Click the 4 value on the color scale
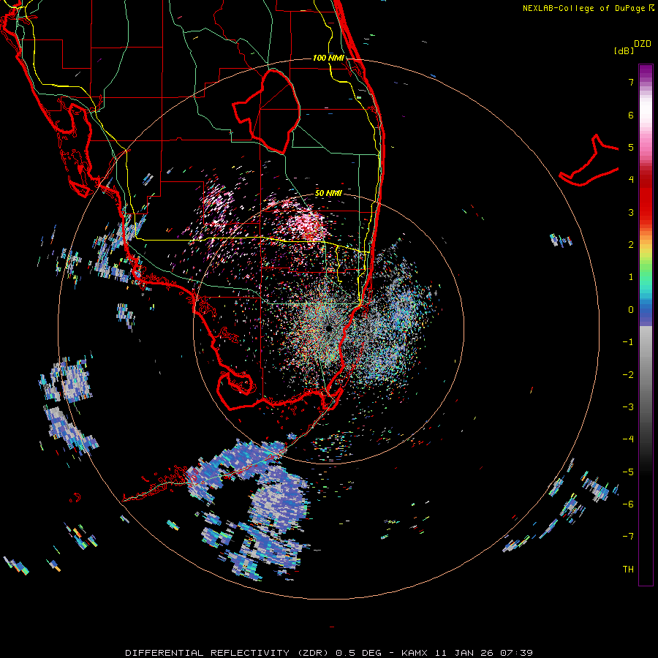 coord(631,180)
